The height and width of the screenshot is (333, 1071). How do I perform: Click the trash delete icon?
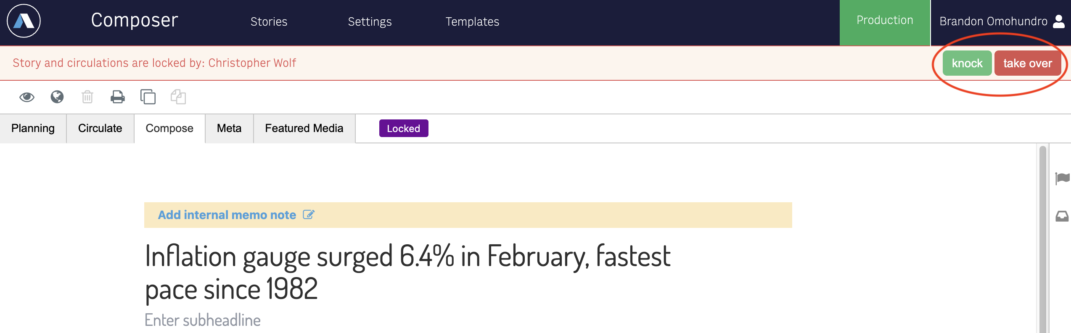87,97
